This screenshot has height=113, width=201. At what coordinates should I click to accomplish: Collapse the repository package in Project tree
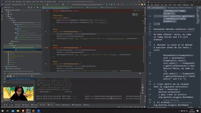coord(14,24)
